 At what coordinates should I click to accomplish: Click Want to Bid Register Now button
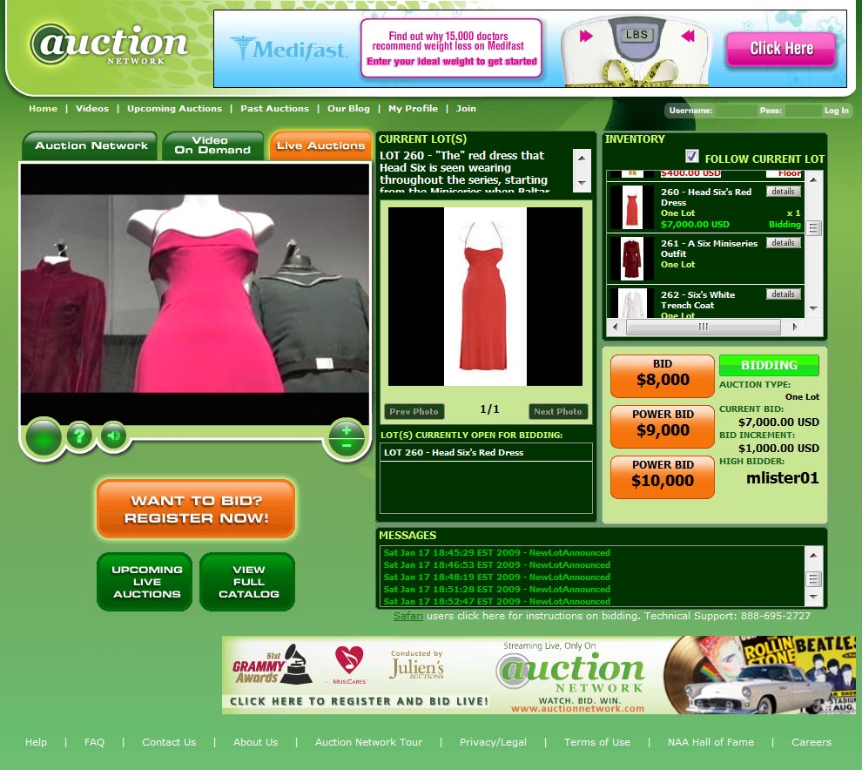coord(196,510)
